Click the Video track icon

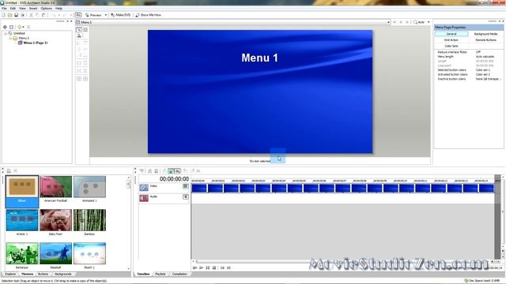pos(144,188)
